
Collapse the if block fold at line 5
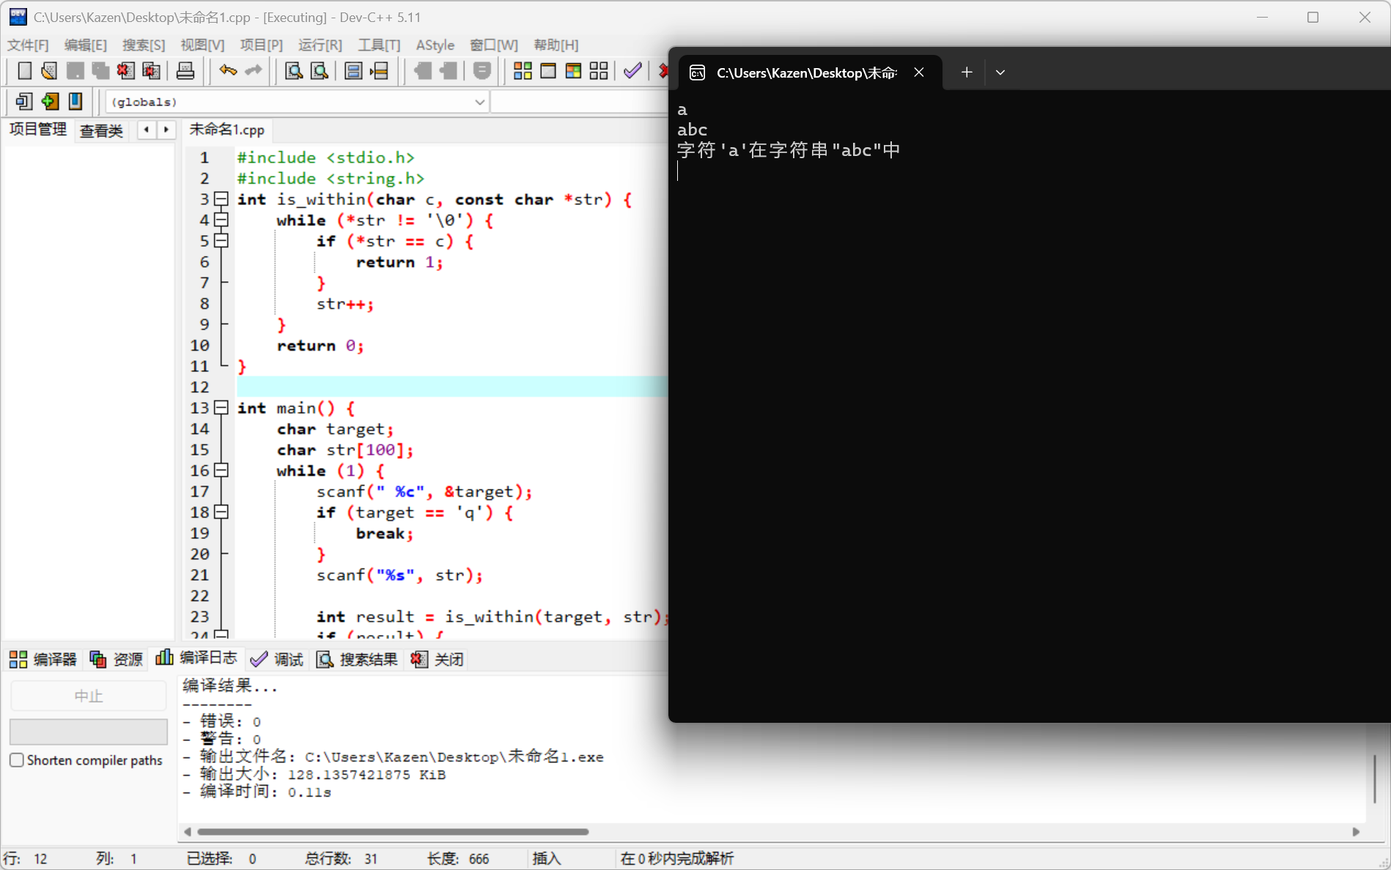point(221,241)
